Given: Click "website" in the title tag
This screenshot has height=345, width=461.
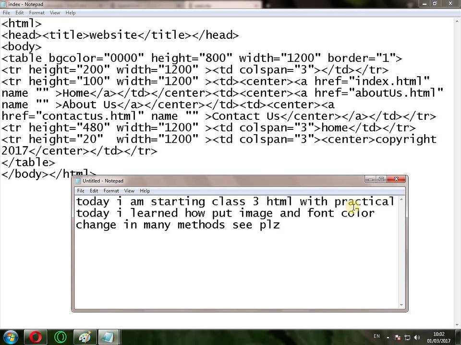Looking at the screenshot, I should coord(113,35).
